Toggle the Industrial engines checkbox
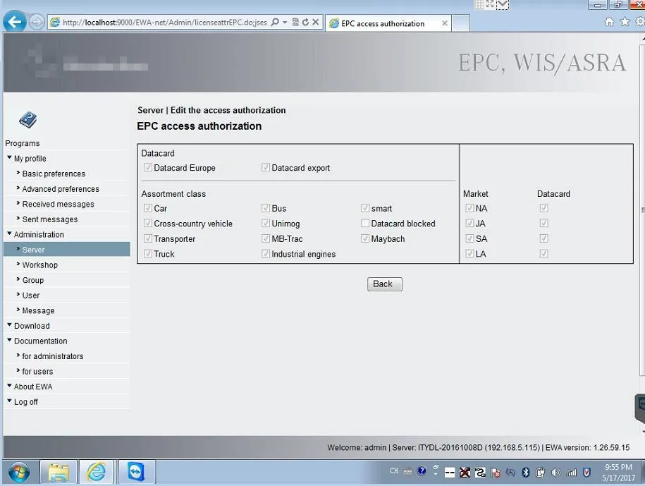Screen dimensions: 645x486 point(266,254)
